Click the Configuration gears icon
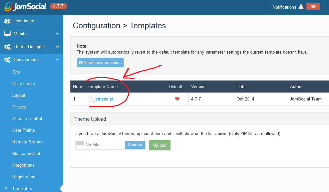Image resolution: width=329 pixels, height=192 pixels. [x=7, y=60]
